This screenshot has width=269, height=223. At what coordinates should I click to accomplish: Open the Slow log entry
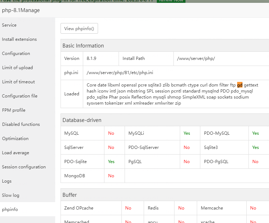pos(11,195)
